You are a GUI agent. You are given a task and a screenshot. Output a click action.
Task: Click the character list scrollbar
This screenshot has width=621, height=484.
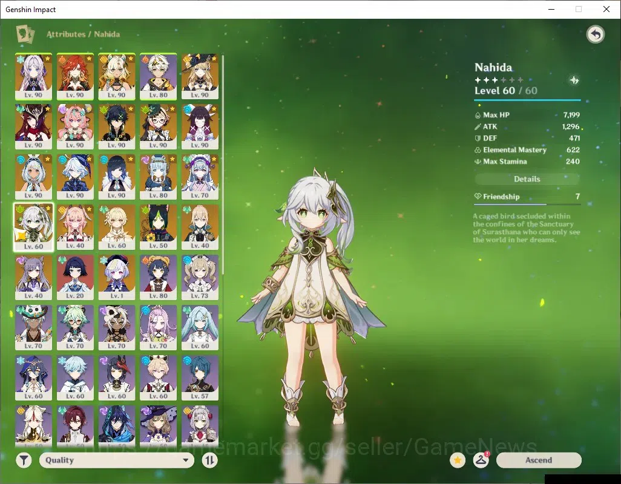coord(223,164)
